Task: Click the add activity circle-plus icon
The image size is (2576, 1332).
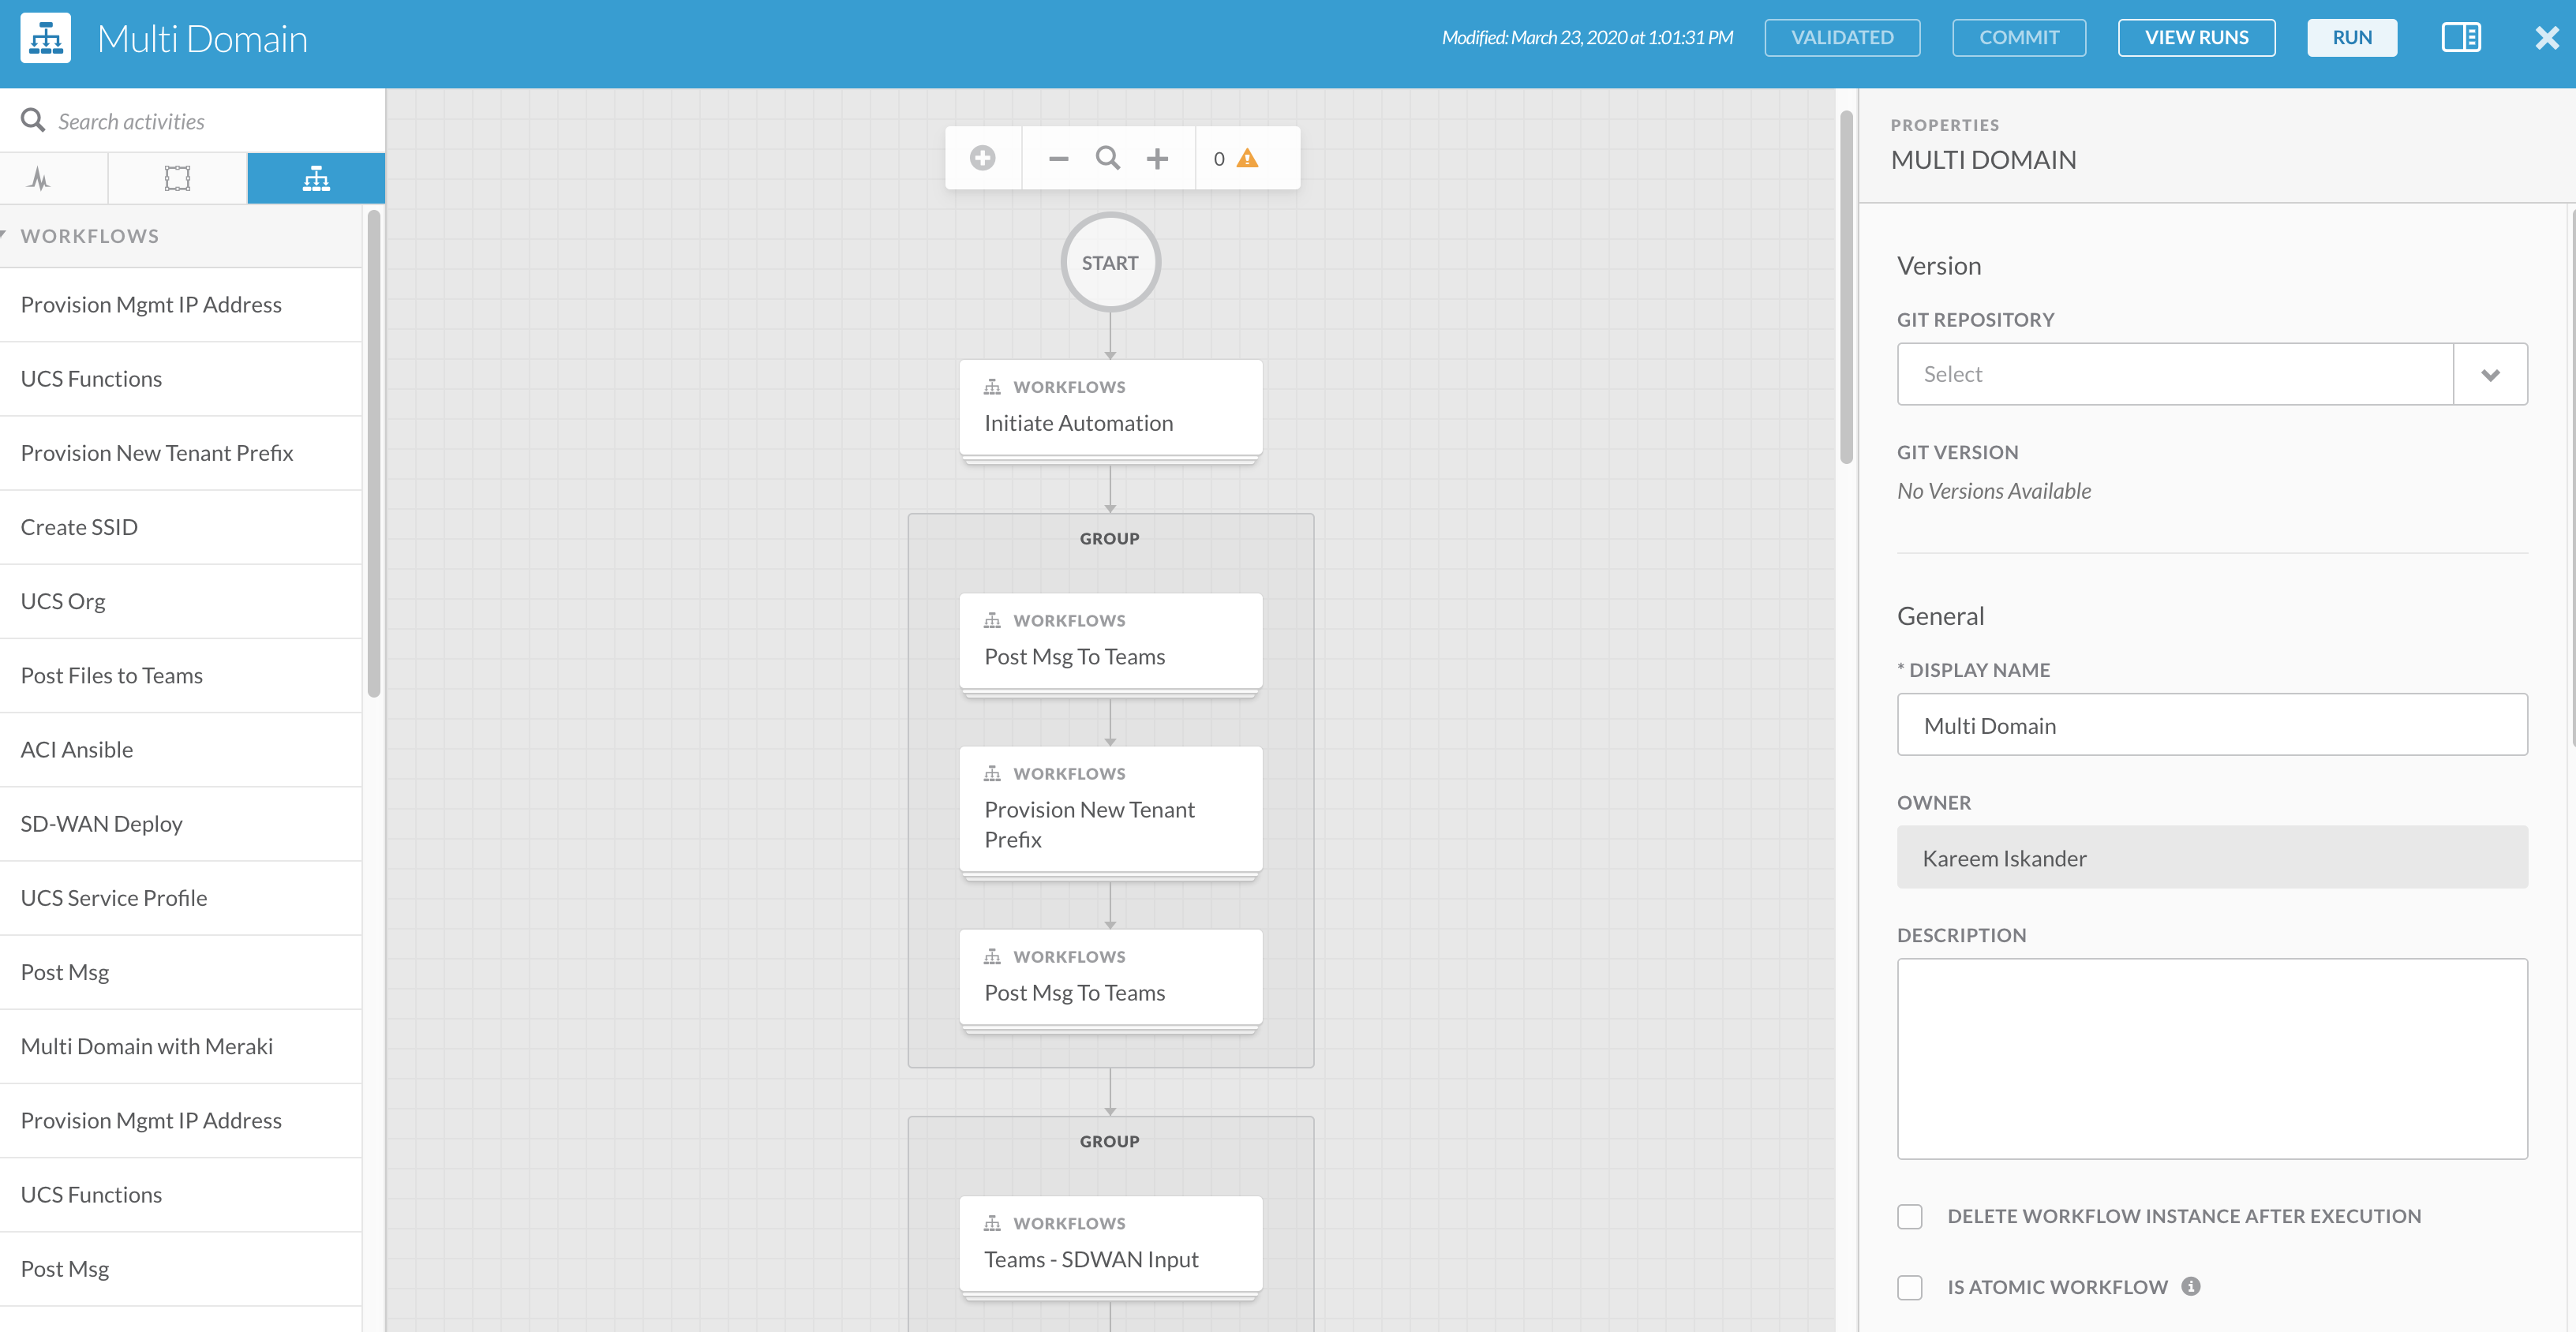Action: click(982, 158)
